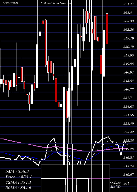Select the 359.19 price axis value
Screen dimensions: 137x192
(x=129, y=38)
